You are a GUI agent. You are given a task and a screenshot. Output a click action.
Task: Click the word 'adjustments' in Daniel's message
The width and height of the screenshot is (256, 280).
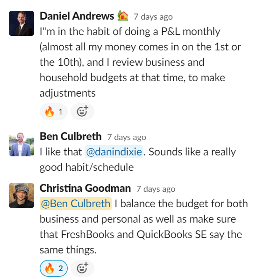pyautogui.click(x=68, y=93)
